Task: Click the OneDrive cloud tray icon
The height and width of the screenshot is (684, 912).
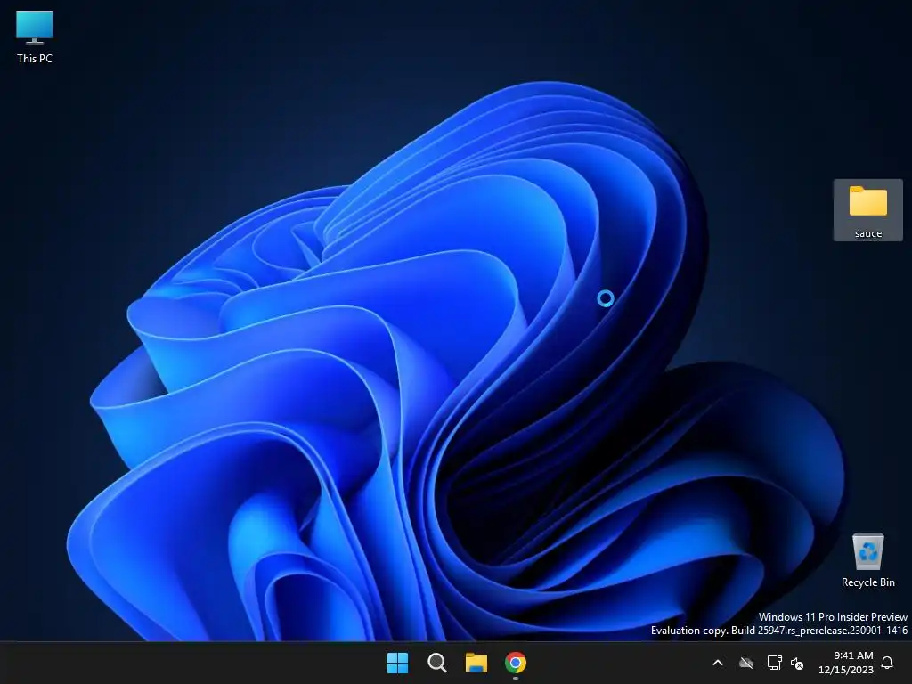Action: (746, 663)
